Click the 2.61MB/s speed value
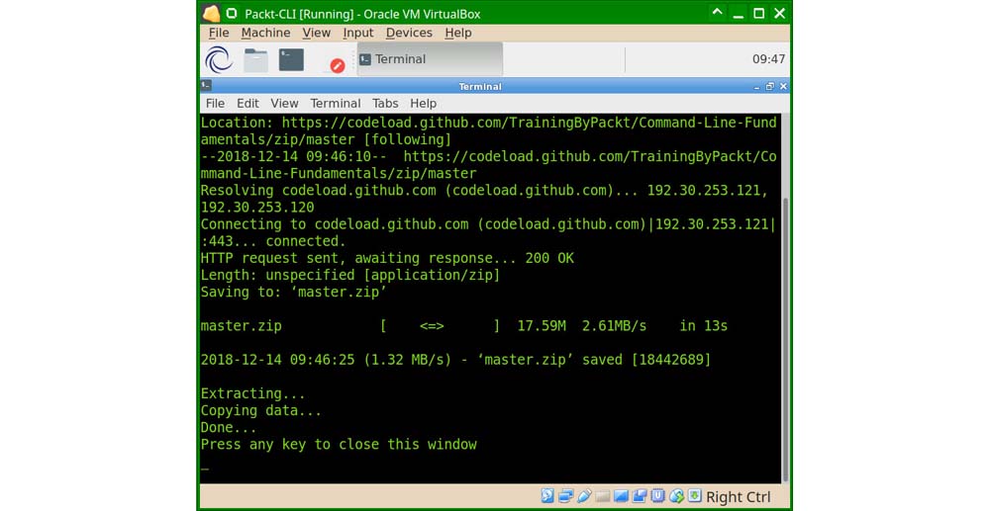Screen dimensions: 990x511 (x=614, y=326)
